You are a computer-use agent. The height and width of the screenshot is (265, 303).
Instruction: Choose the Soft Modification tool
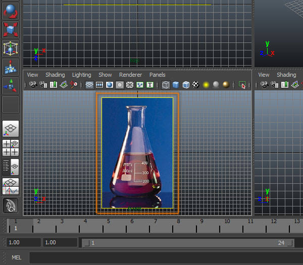click(11, 67)
